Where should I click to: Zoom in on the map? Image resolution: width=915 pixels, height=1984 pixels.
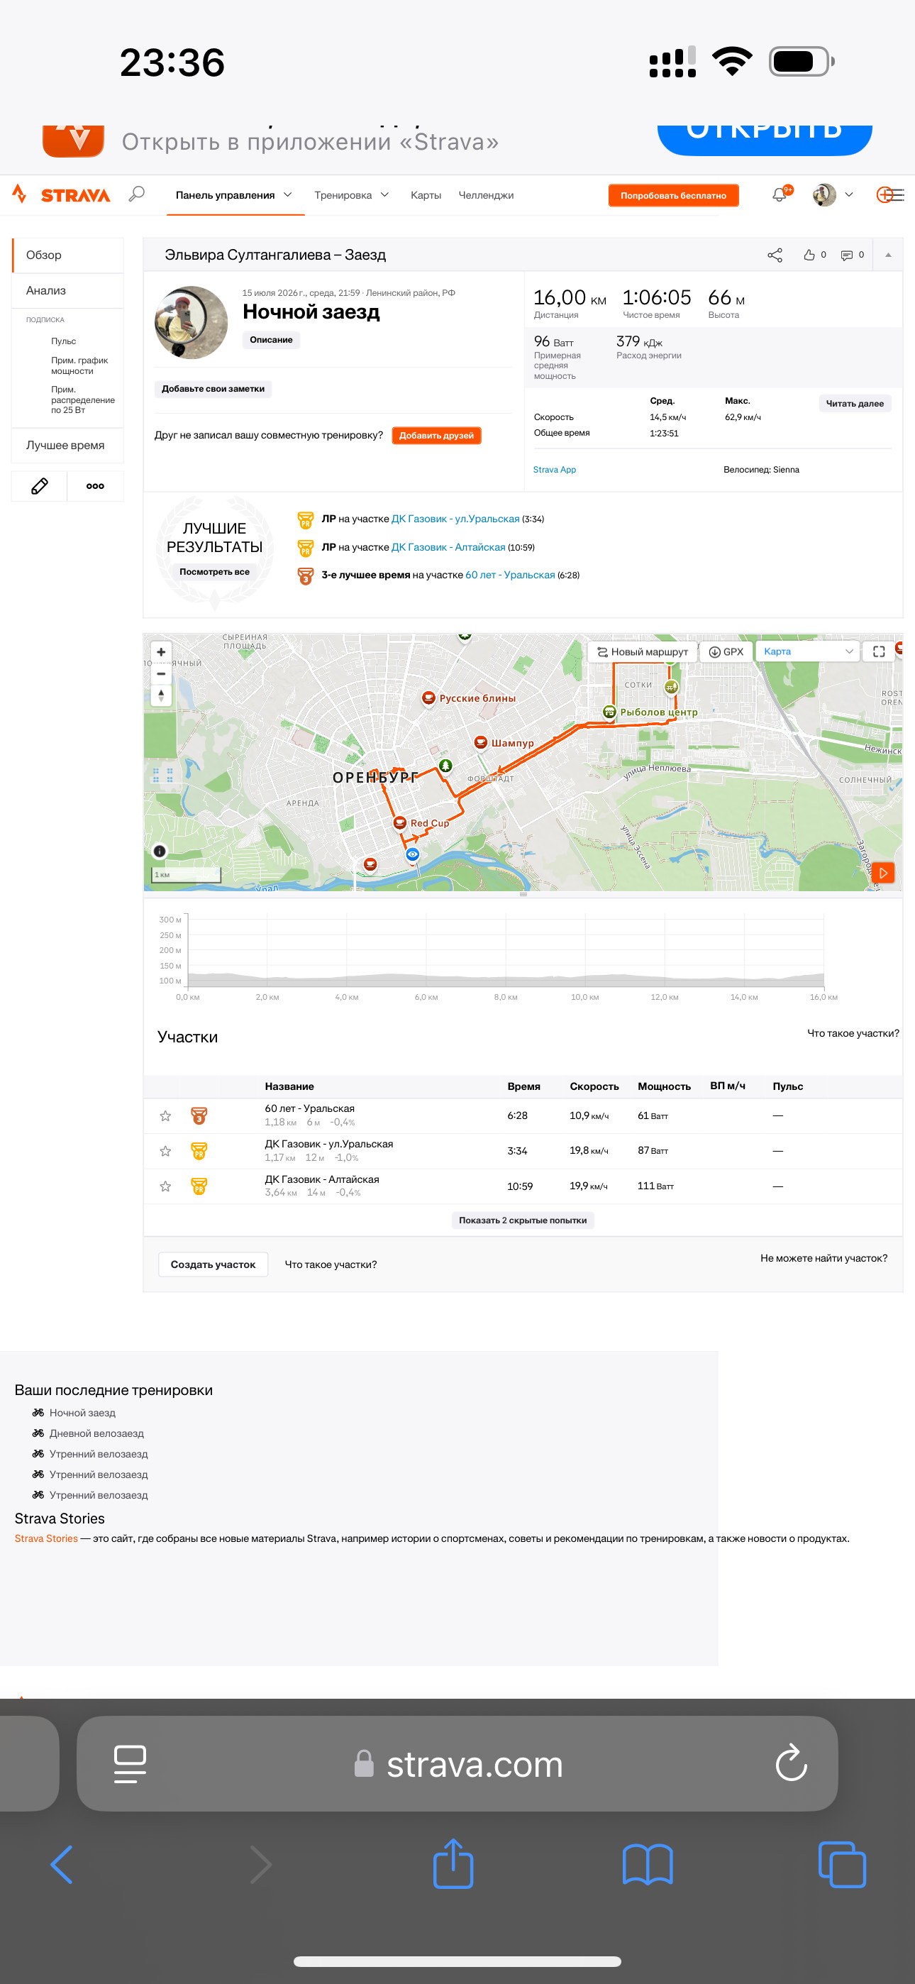click(x=161, y=652)
